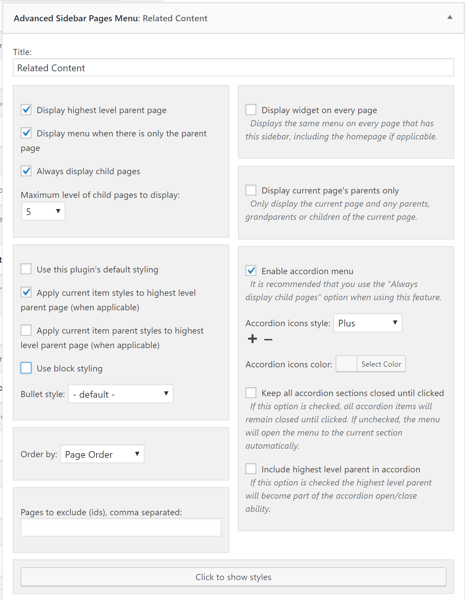Check Display current page's parents only
Image resolution: width=468 pixels, height=600 pixels.
click(251, 190)
